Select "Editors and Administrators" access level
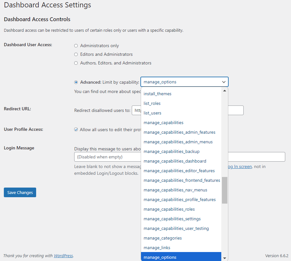 (76, 54)
